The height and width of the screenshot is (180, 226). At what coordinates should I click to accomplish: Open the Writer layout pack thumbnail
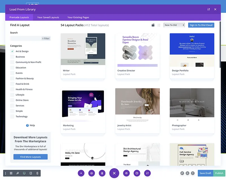pos(83,49)
